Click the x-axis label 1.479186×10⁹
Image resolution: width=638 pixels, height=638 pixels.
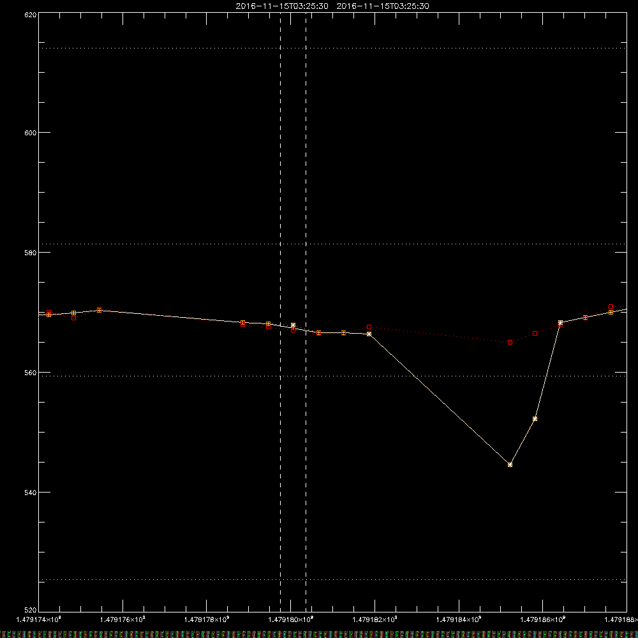(x=543, y=619)
